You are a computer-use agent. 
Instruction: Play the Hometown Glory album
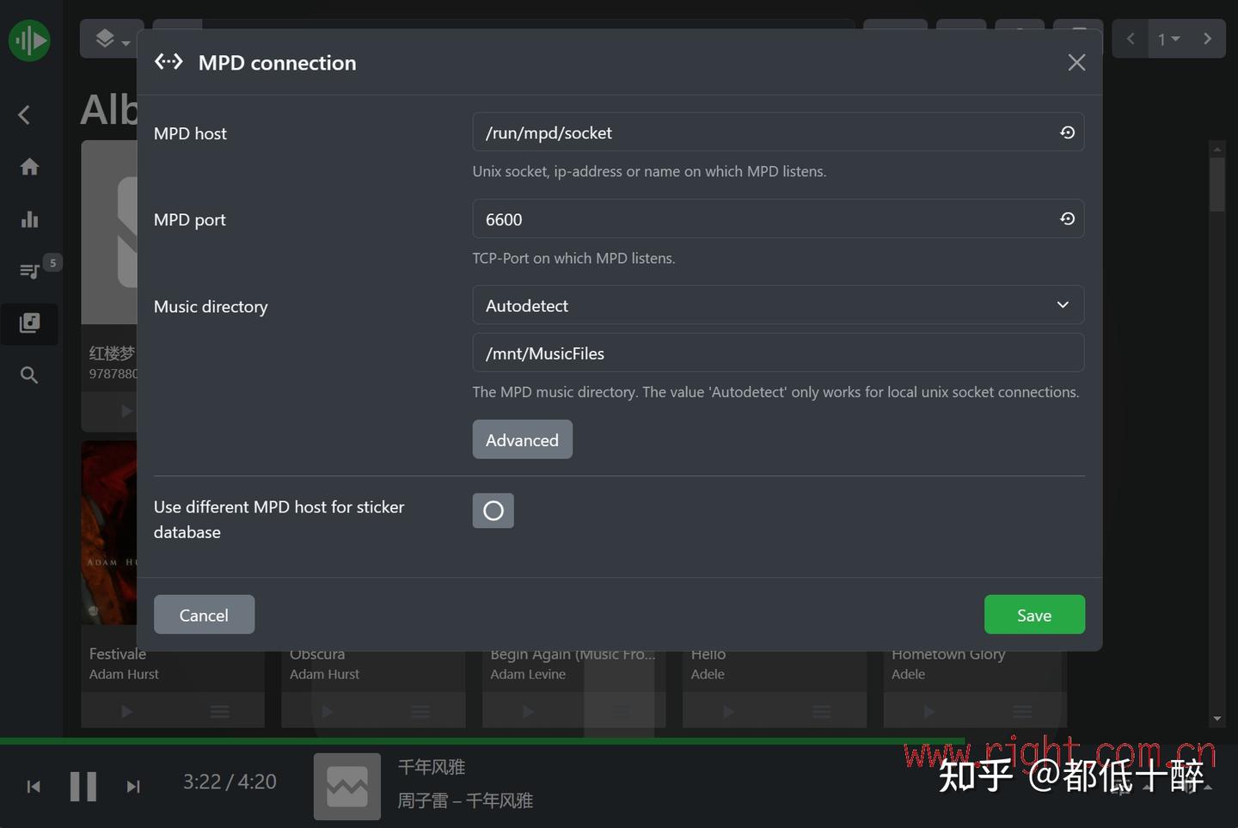click(929, 711)
